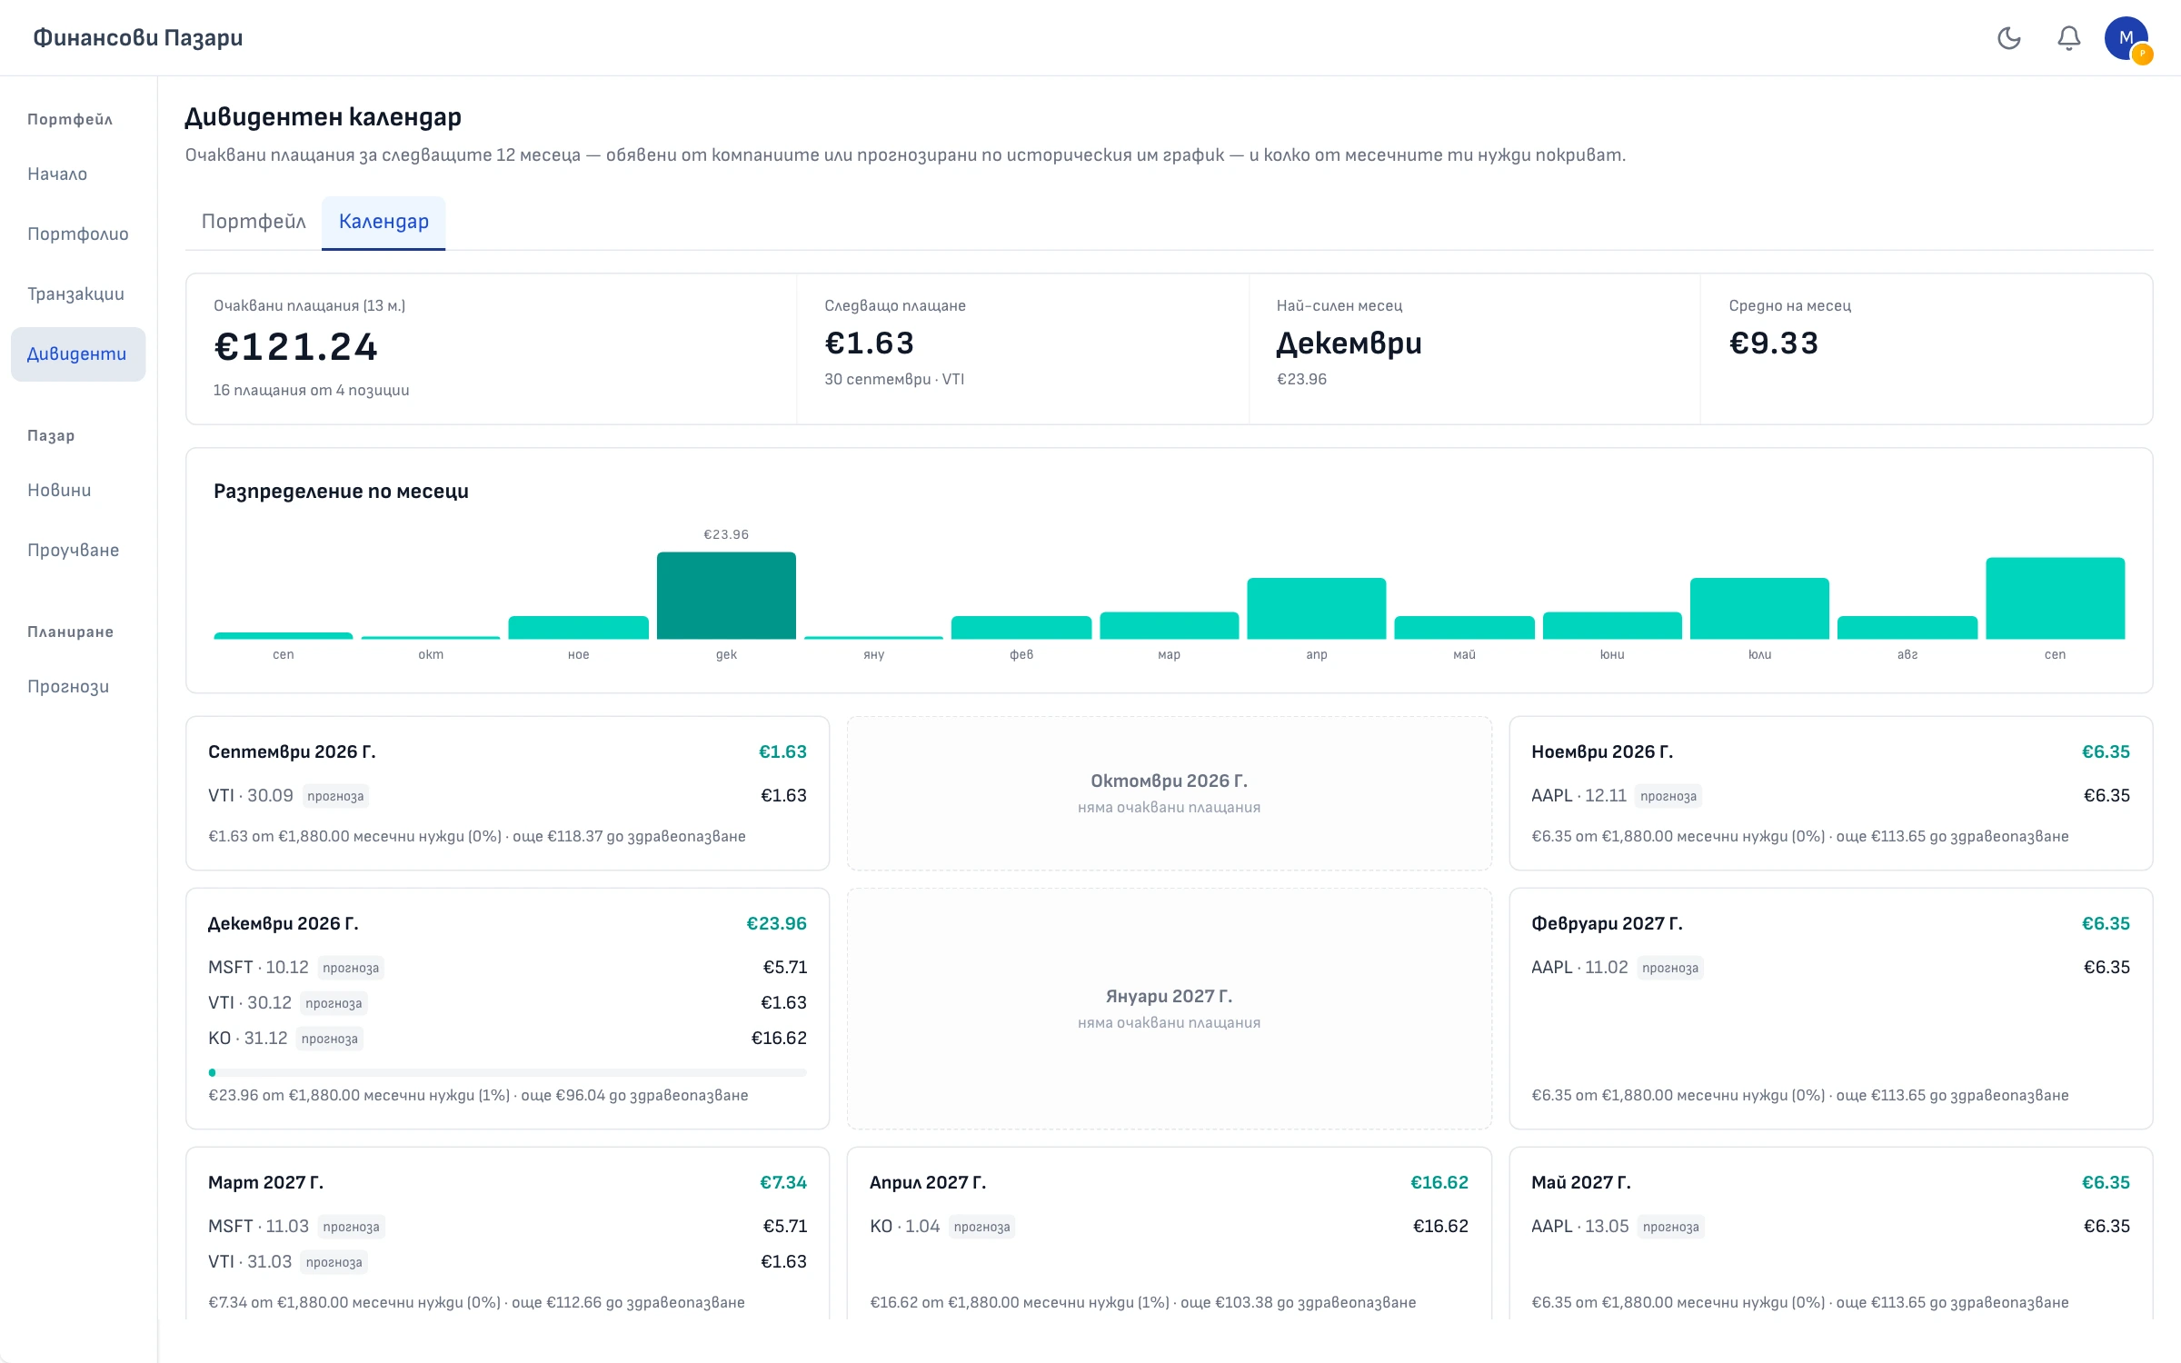Open notifications bell
This screenshot has height=1363, width=2181.
pos(2069,38)
